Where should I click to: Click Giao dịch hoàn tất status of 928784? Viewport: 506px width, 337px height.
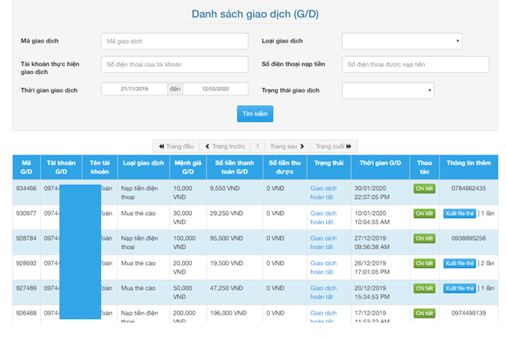[324, 242]
